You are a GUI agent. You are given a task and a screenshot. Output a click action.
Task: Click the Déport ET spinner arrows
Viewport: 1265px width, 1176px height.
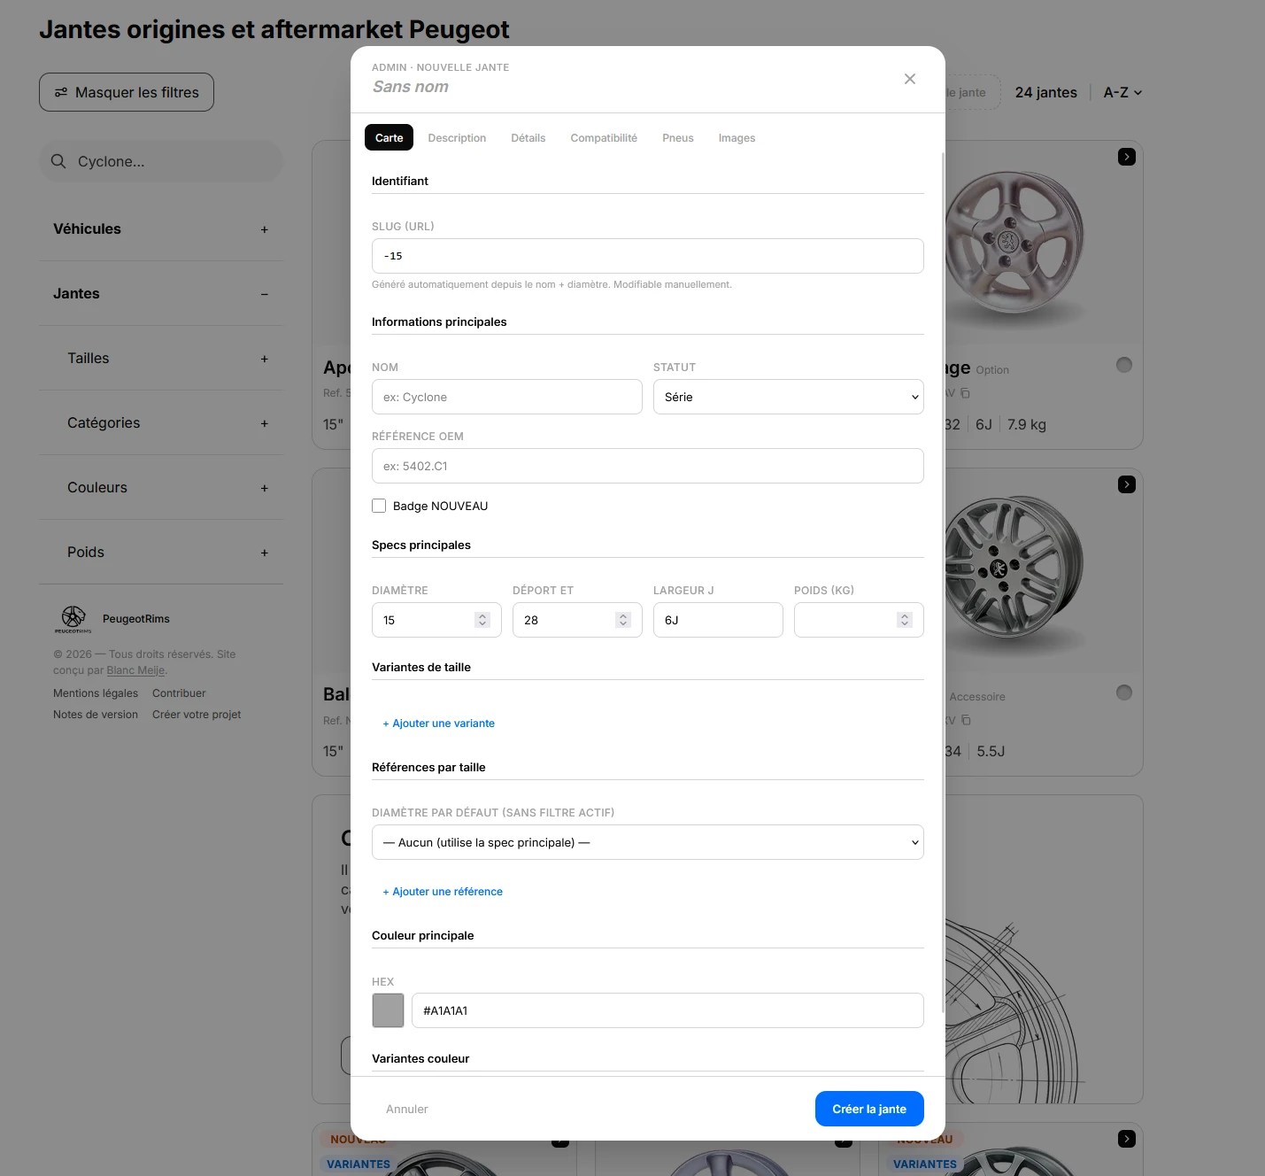tap(623, 620)
